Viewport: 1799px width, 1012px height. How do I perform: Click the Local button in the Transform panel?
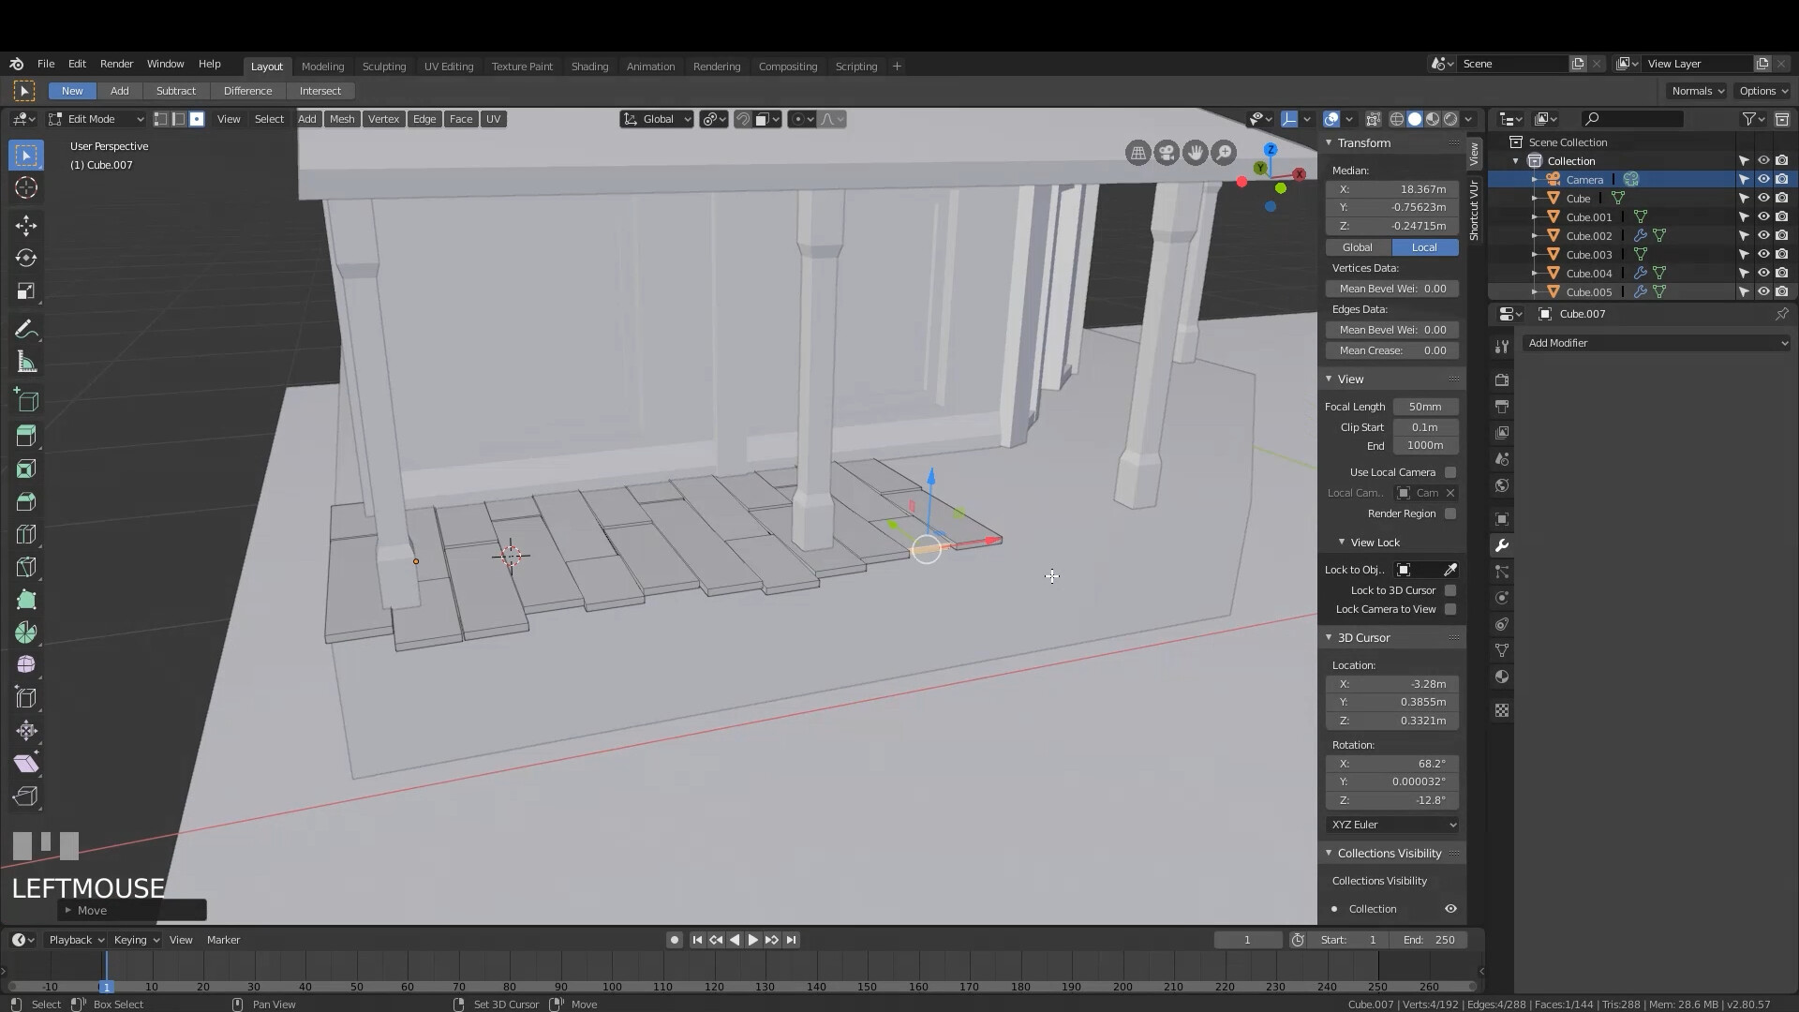(1423, 246)
